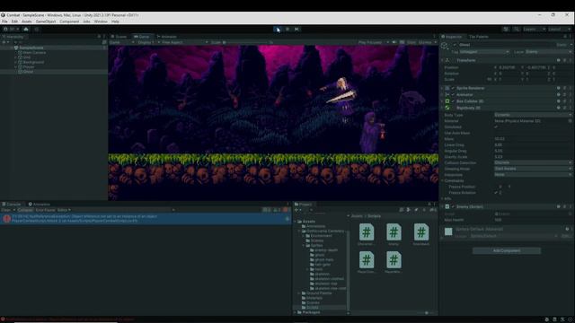Open the File menu
The height and width of the screenshot is (323, 575).
(4, 22)
